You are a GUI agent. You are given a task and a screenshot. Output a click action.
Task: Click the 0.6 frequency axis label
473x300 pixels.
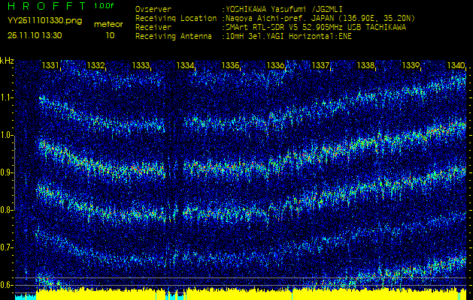[7, 285]
